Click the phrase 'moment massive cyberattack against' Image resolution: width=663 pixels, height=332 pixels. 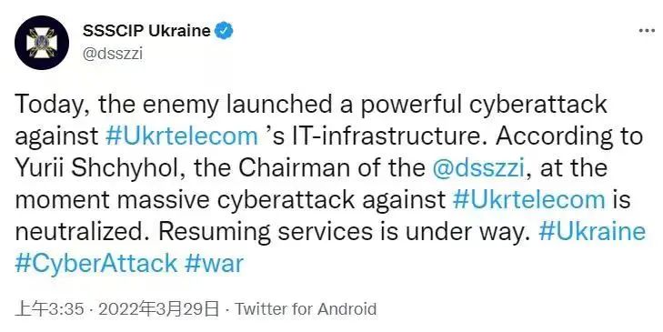pos(230,199)
